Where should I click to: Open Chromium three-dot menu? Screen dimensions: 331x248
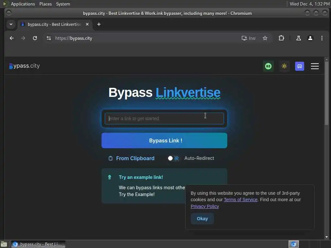322,38
